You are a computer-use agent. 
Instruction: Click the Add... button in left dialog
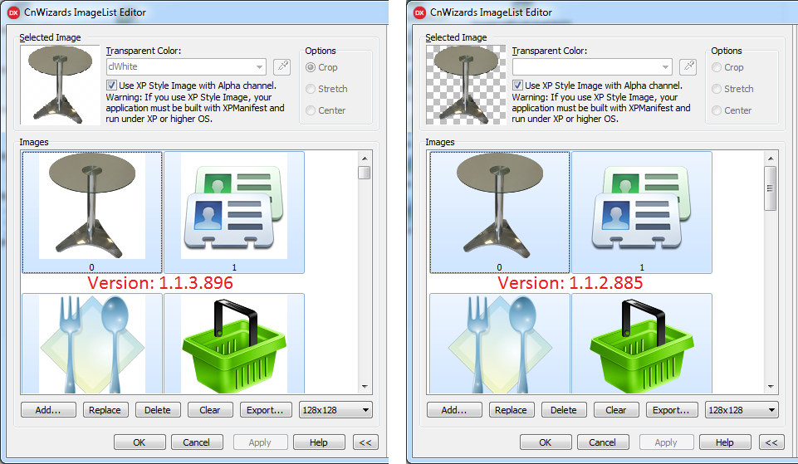tap(49, 410)
